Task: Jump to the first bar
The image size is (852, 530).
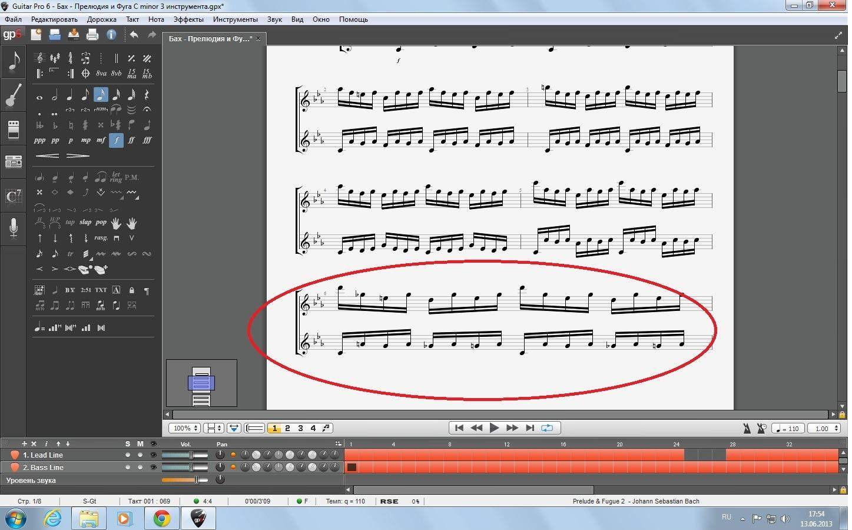Action: click(459, 428)
